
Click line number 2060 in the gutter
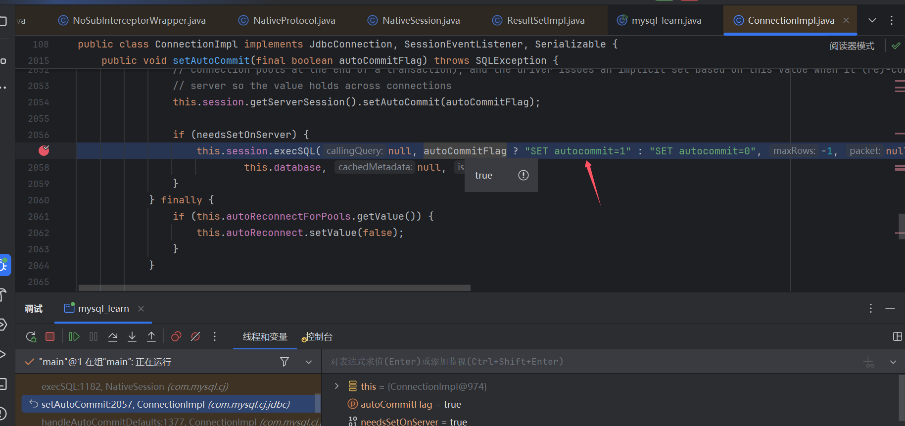point(39,200)
